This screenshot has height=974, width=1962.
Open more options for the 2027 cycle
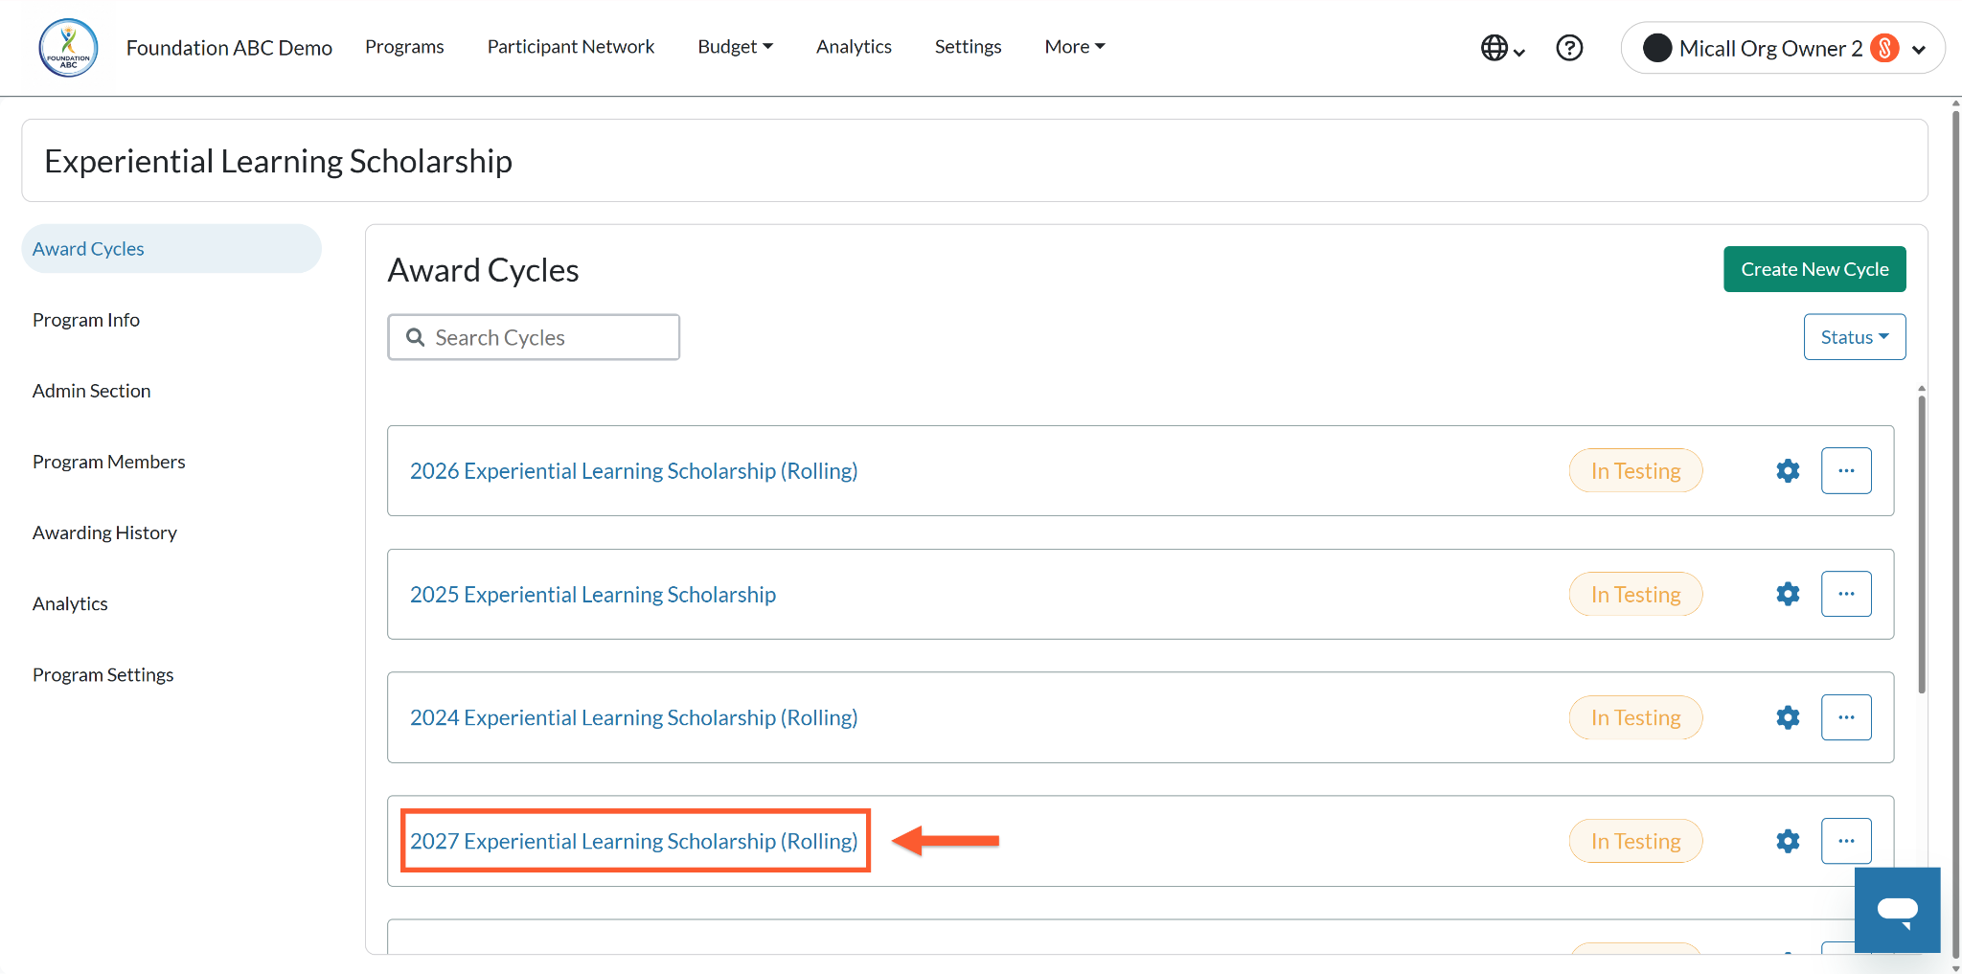tap(1846, 841)
